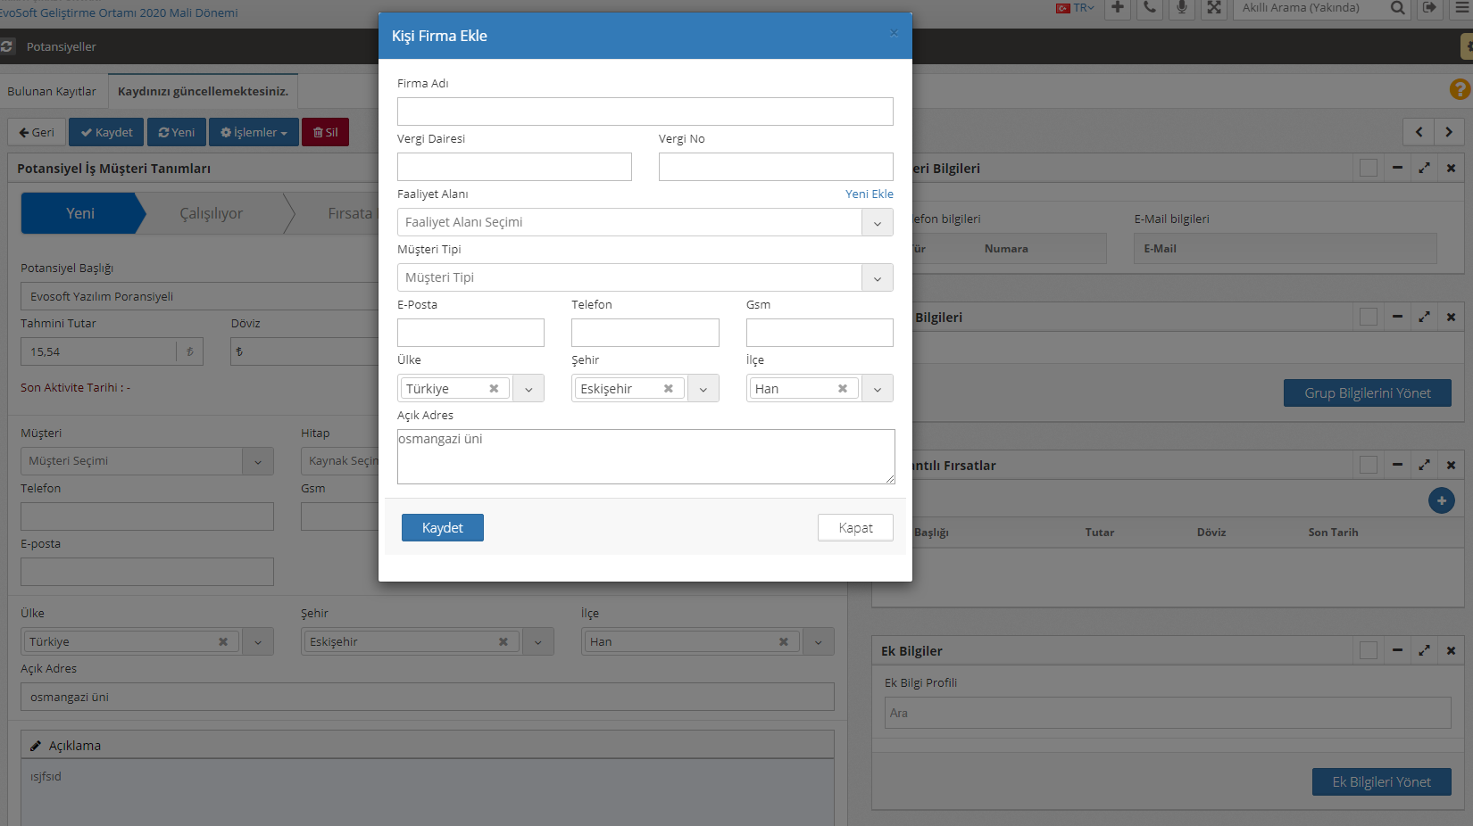Viewport: 1473px width, 826px height.
Task: Toggle checkbox in İletişim Bilgileri panel header
Action: pos(1368,168)
